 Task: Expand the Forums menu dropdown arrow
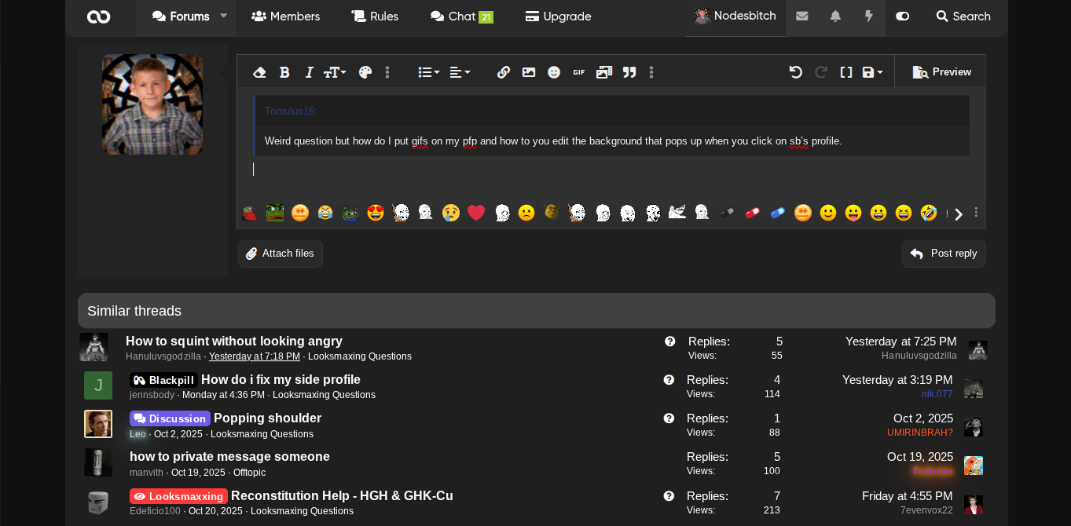(224, 16)
